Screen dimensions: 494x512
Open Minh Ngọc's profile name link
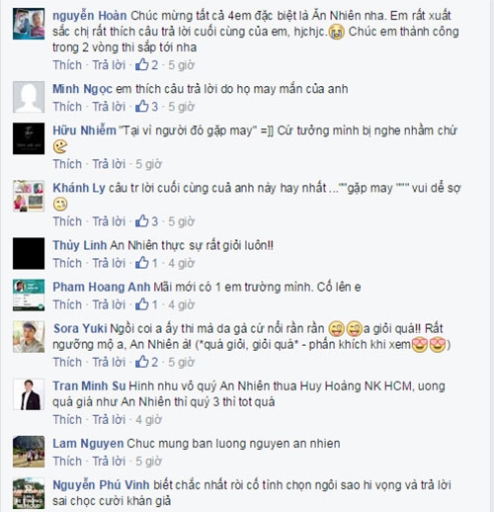tap(82, 89)
